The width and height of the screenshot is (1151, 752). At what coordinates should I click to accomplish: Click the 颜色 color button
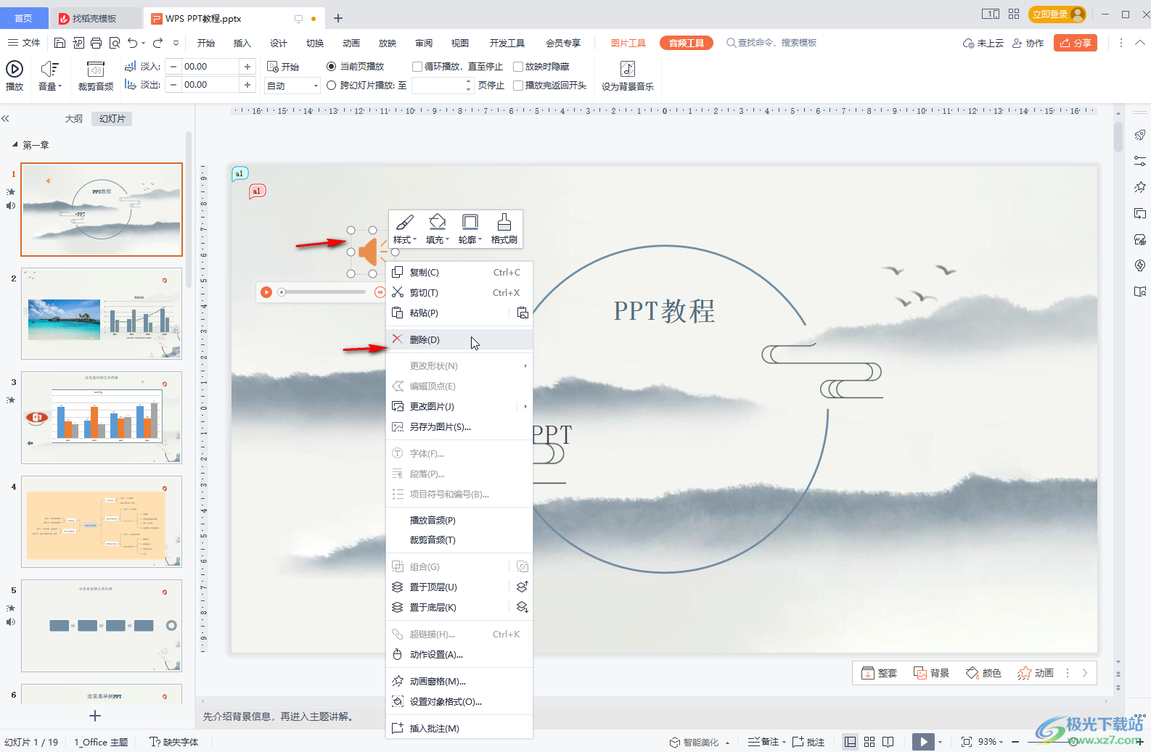tap(983, 673)
